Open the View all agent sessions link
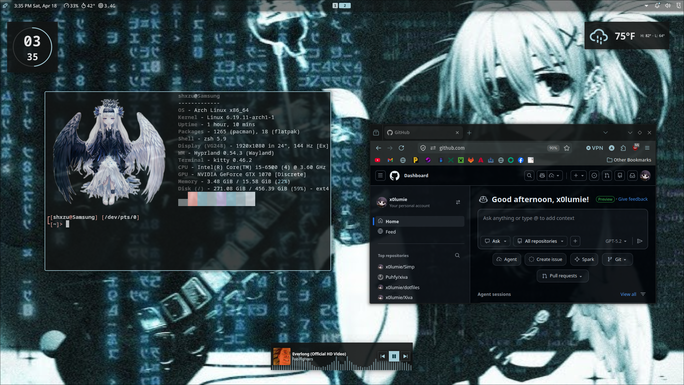This screenshot has width=684, height=385. point(628,294)
